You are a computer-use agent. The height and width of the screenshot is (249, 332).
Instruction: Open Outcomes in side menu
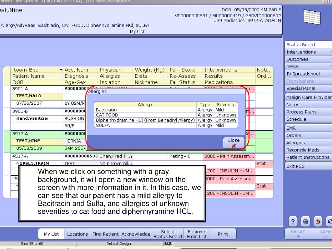(x=308, y=59)
